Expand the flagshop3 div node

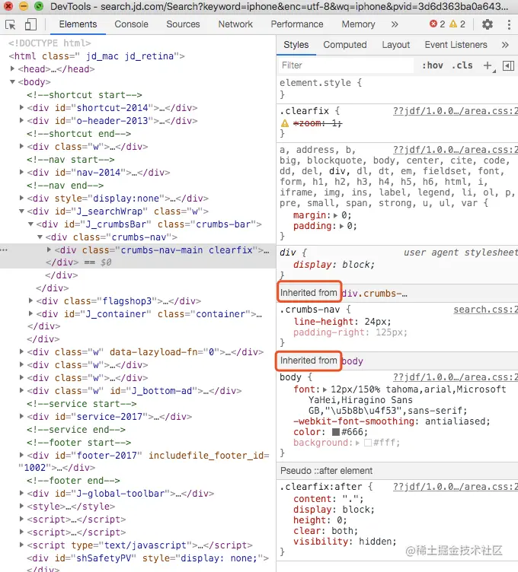[x=30, y=300]
